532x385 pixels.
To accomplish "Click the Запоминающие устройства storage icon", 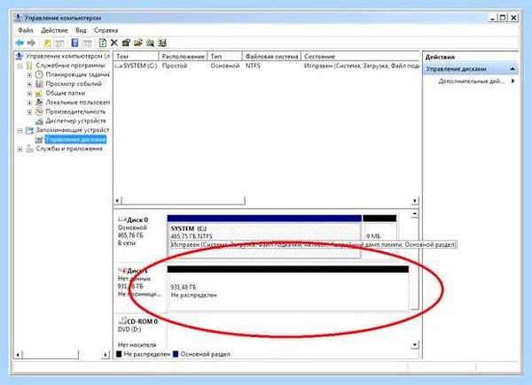I will point(29,130).
